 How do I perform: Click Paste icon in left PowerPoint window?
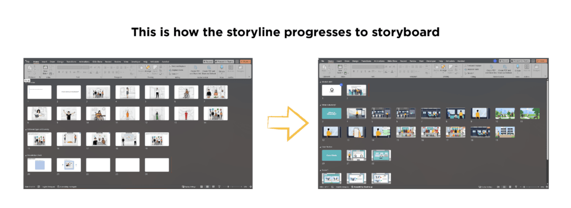point(30,67)
